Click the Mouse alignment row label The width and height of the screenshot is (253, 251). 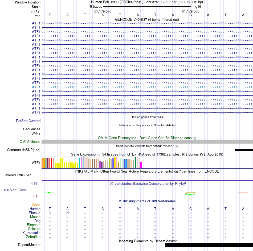pyautogui.click(x=35, y=217)
